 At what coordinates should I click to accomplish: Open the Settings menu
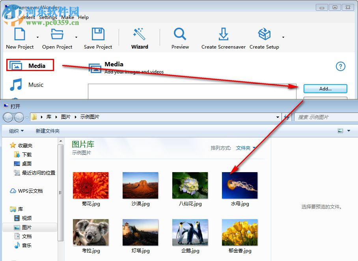pos(48,17)
